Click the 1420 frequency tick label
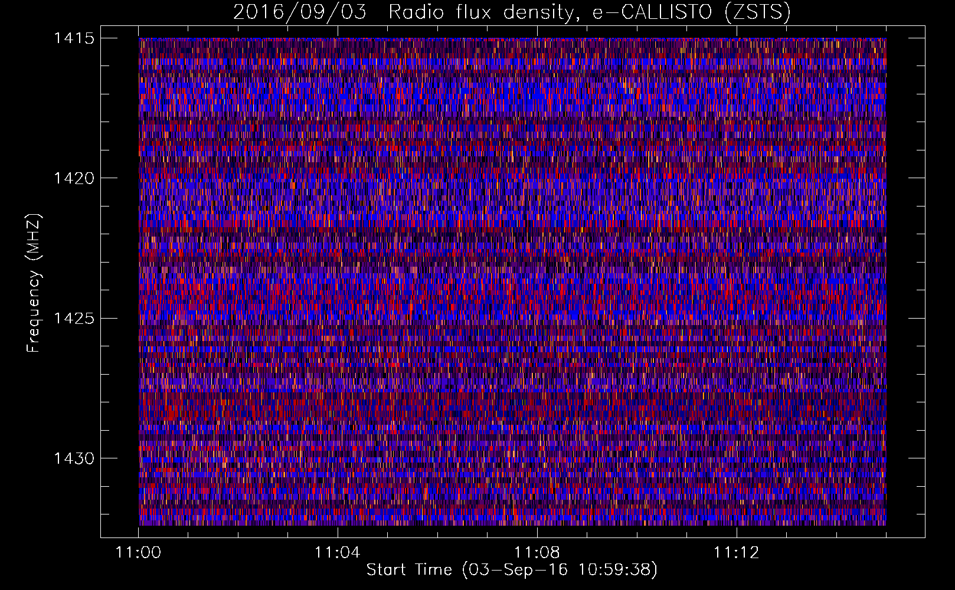Screen dimensions: 955x590 point(74,178)
